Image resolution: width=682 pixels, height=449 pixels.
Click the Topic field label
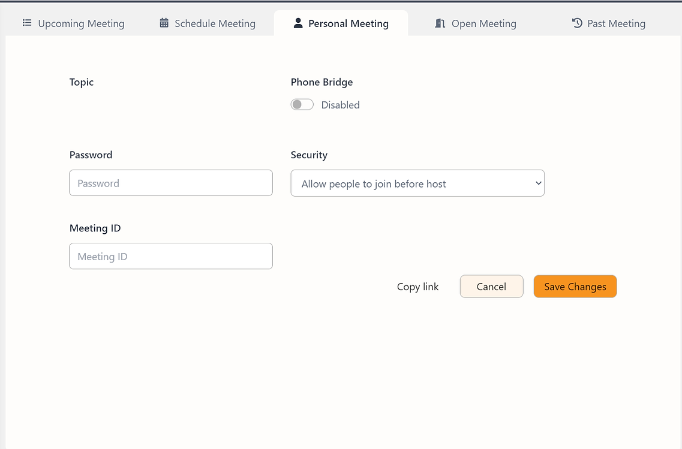[x=82, y=82]
